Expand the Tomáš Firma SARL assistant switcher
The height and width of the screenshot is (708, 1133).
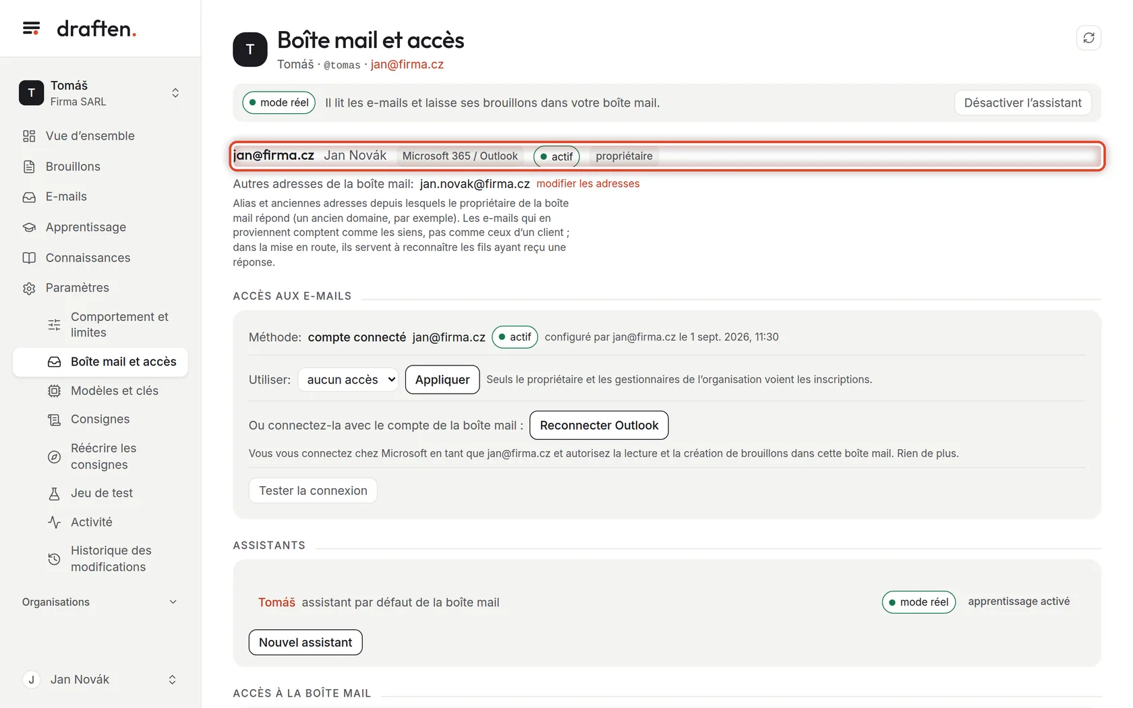click(x=100, y=93)
